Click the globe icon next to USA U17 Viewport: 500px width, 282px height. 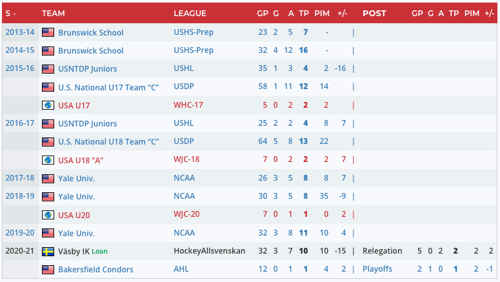[x=48, y=105]
